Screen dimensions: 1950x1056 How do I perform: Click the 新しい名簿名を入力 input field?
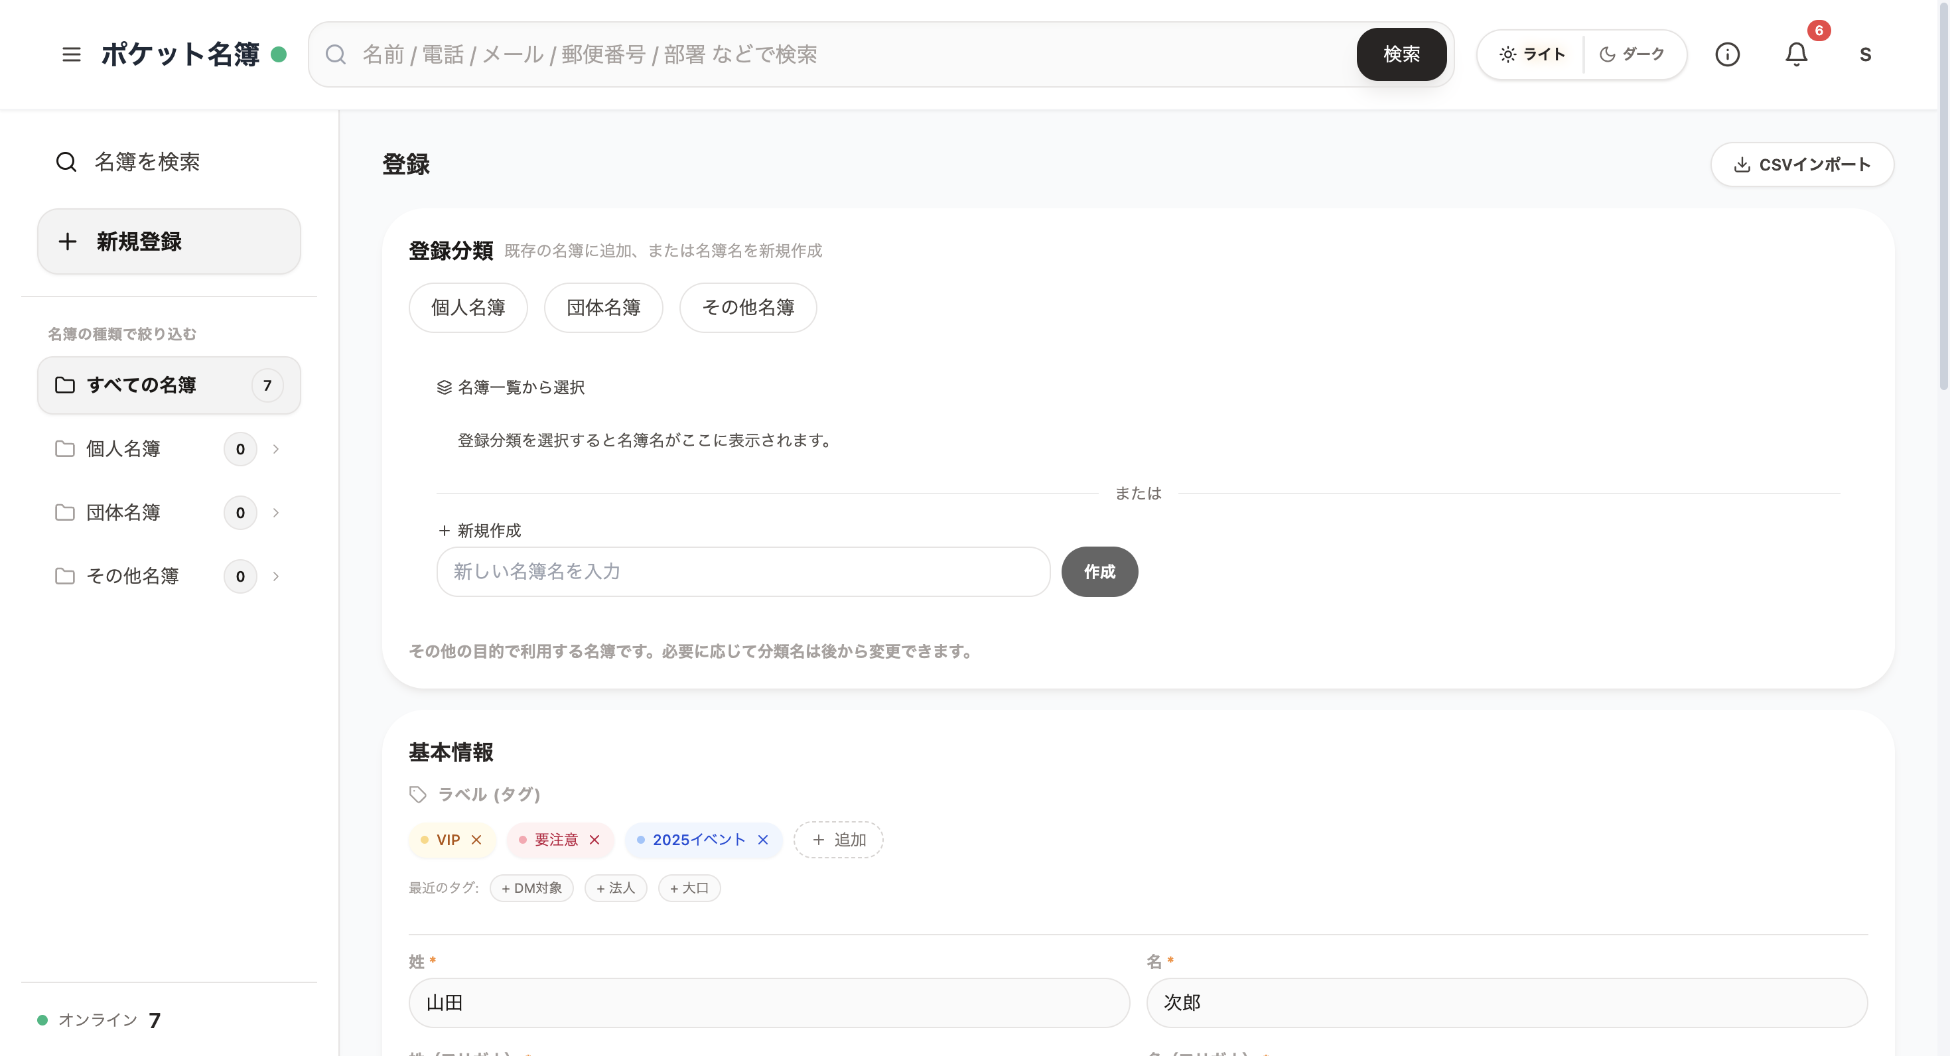743,572
